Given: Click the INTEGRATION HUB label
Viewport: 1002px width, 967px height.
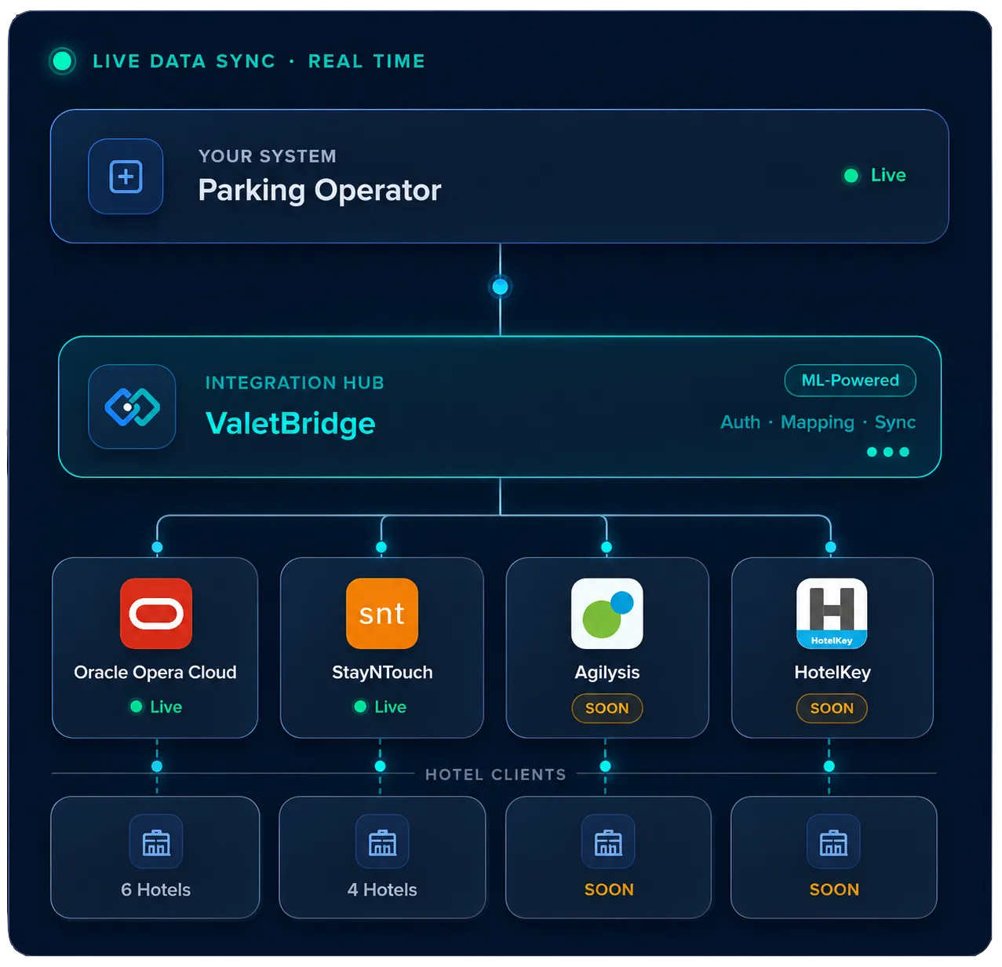Looking at the screenshot, I should [294, 383].
